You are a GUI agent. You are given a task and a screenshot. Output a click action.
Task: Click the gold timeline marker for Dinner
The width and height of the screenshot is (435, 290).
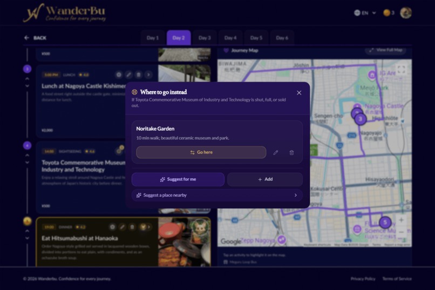pos(27,221)
